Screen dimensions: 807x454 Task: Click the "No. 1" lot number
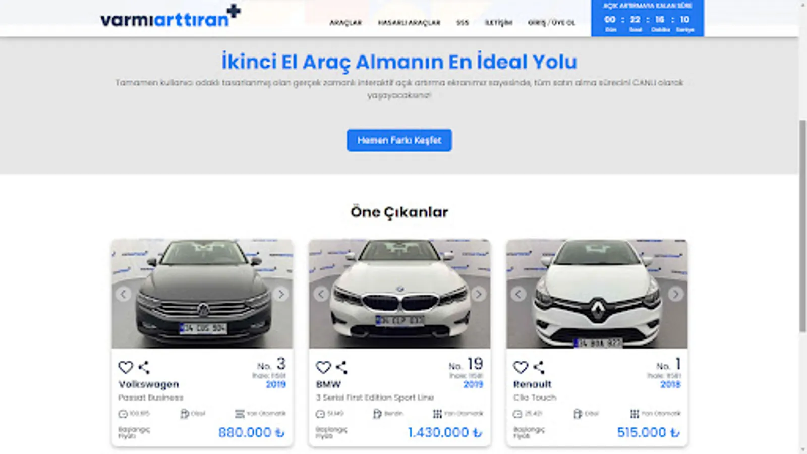pyautogui.click(x=669, y=364)
